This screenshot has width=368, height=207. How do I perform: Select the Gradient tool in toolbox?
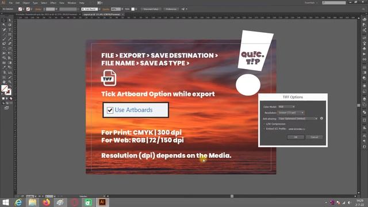pyautogui.click(x=10, y=63)
